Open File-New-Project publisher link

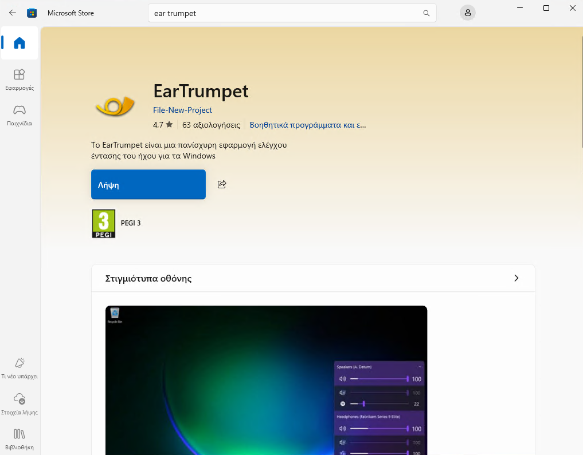tap(182, 110)
